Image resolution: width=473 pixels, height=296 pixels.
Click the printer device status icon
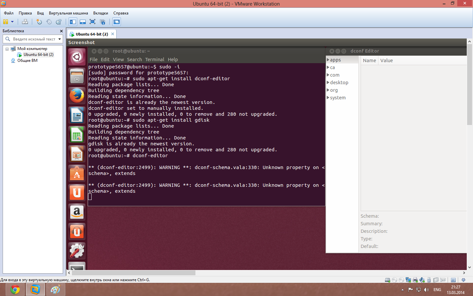(x=415, y=280)
